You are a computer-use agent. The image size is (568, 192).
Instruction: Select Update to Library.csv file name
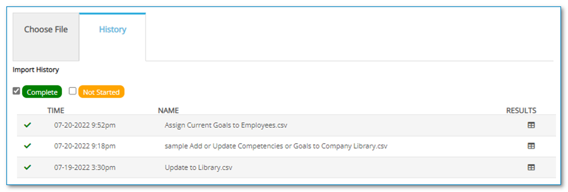(198, 167)
